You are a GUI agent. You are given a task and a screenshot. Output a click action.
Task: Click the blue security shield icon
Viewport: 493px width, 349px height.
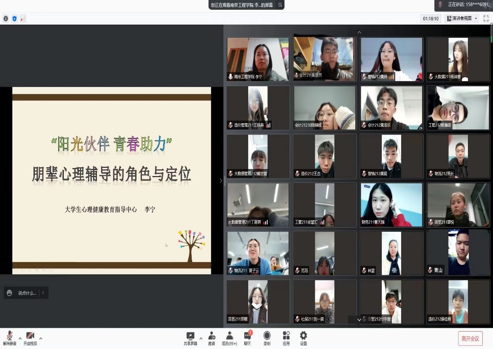[14, 19]
